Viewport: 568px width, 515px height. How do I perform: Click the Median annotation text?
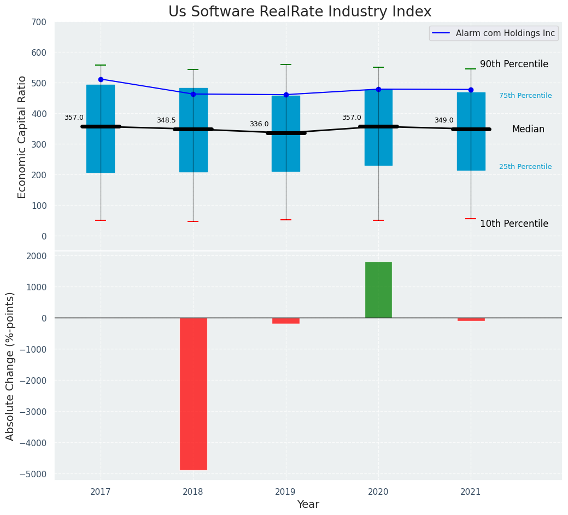[x=528, y=129]
